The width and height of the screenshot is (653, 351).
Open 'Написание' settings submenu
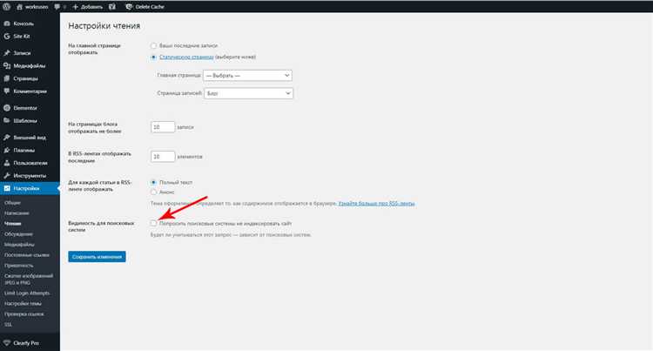[17, 213]
